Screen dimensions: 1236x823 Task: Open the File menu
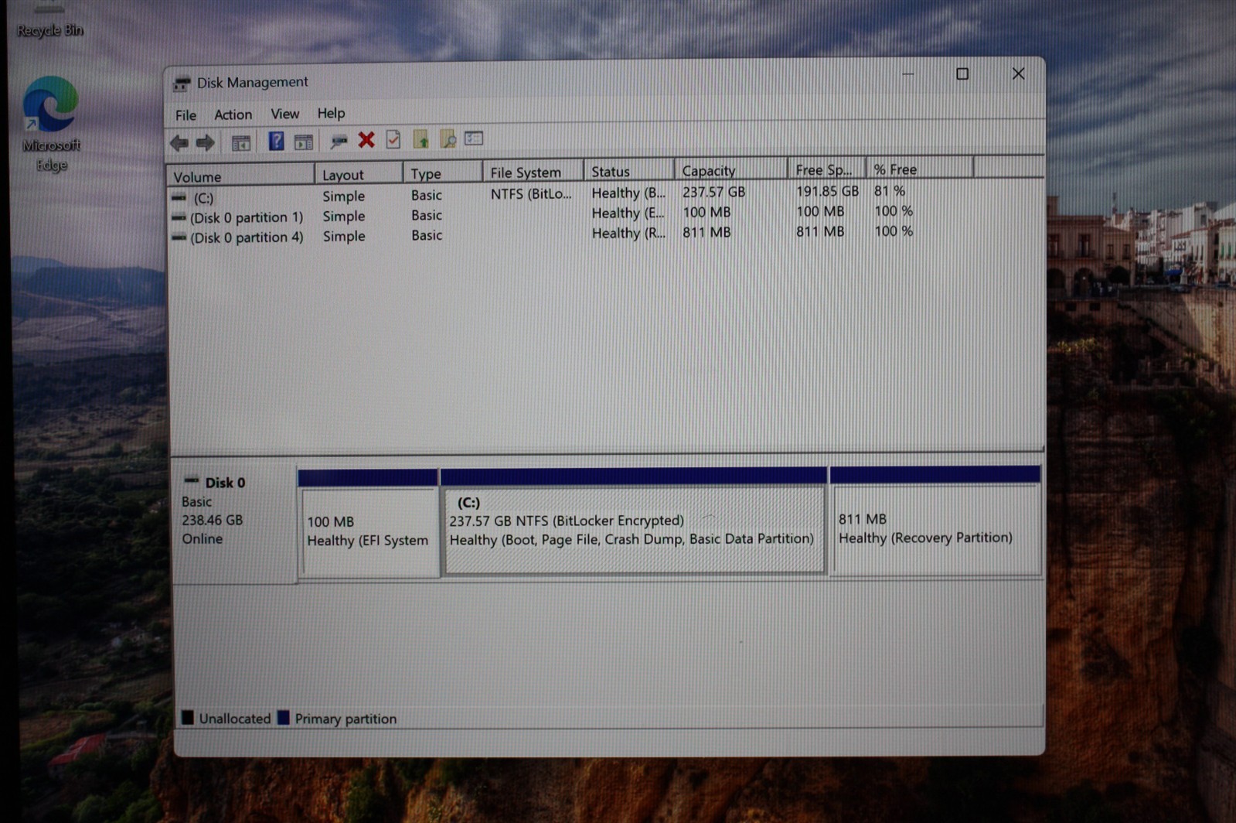click(x=186, y=115)
